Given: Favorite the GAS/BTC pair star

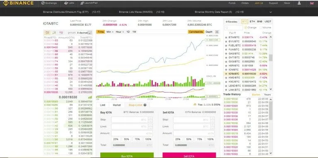Looking at the screenshot, I should (226, 53).
